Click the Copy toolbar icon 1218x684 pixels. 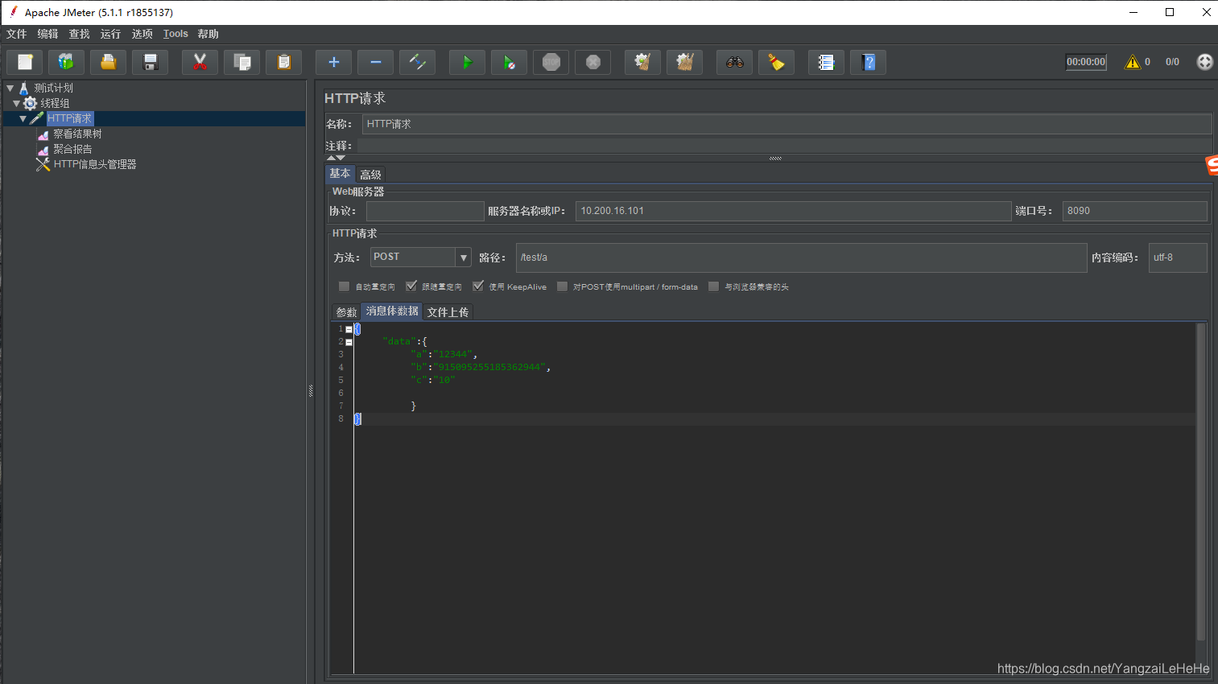[x=242, y=62]
